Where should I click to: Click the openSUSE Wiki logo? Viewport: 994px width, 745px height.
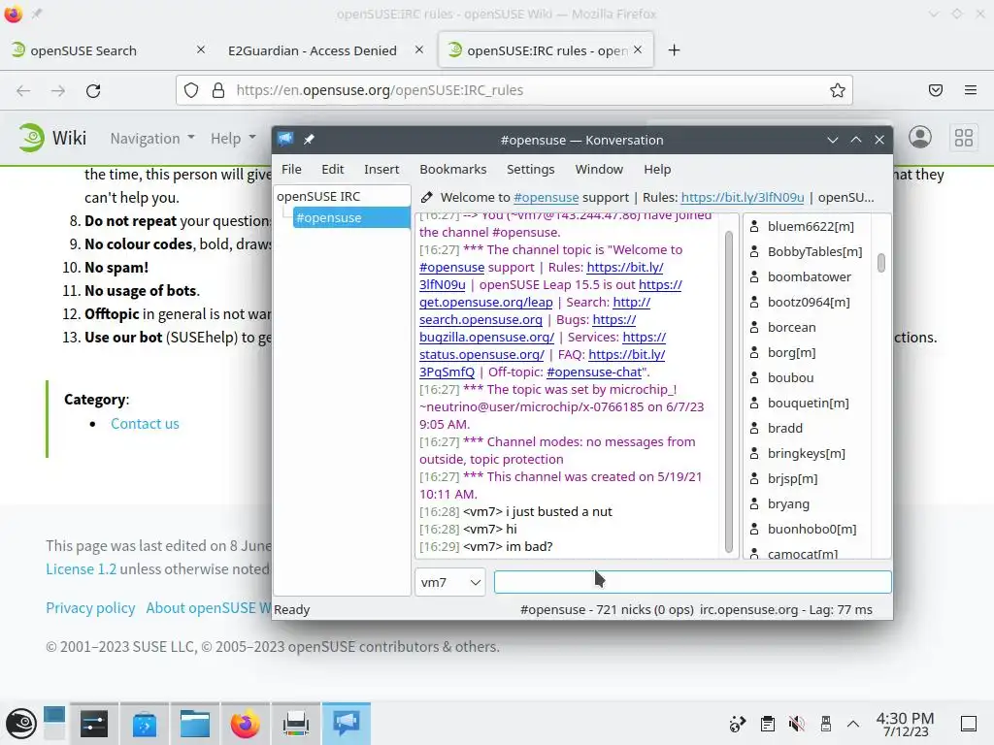pos(52,138)
